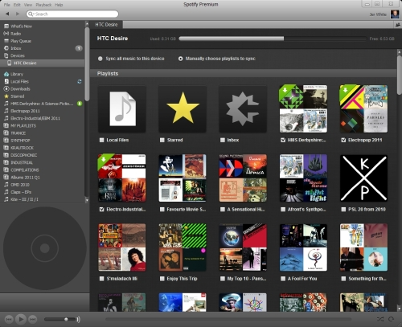The height and width of the screenshot is (327, 402).
Task: Open Kite playlist in sidebar
Action: [24, 199]
